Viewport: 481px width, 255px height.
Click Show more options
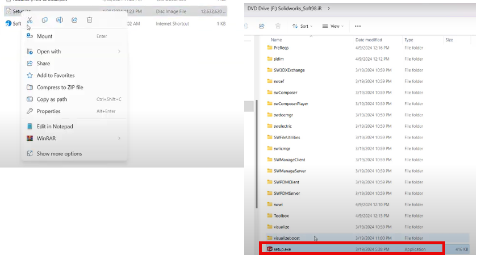pyautogui.click(x=74, y=154)
